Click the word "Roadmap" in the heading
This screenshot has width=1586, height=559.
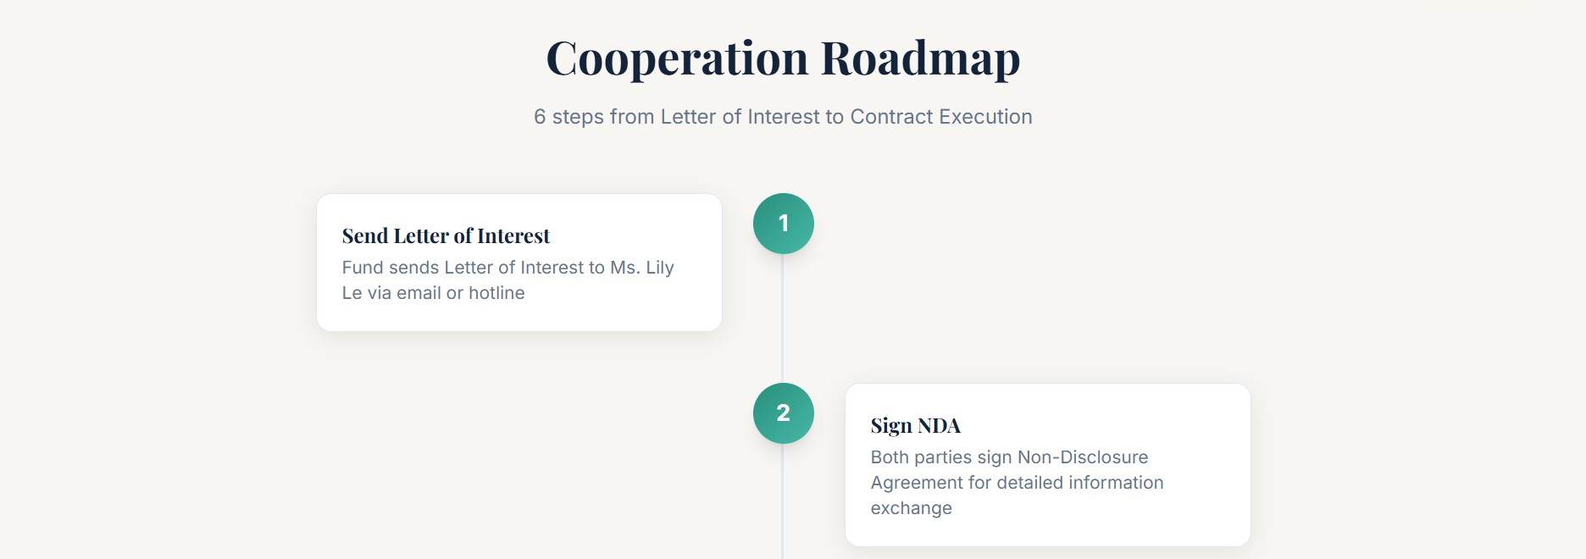click(x=920, y=59)
